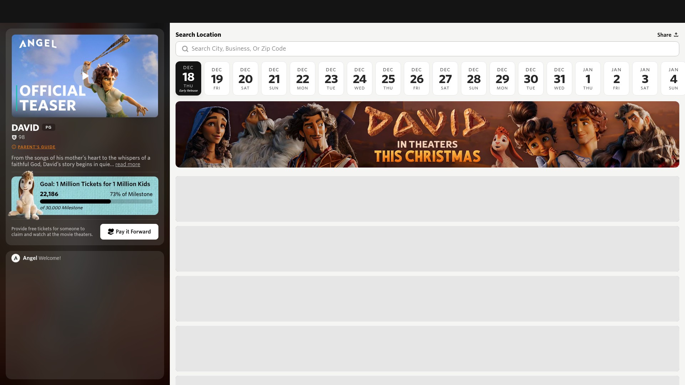Click the share upload icon
The height and width of the screenshot is (385, 685).
click(676, 35)
